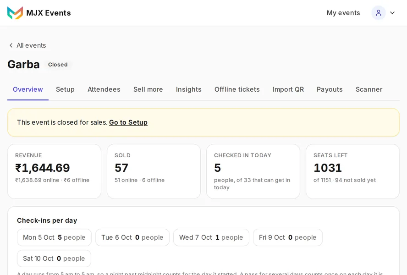Open the Sell more tab

(x=148, y=89)
